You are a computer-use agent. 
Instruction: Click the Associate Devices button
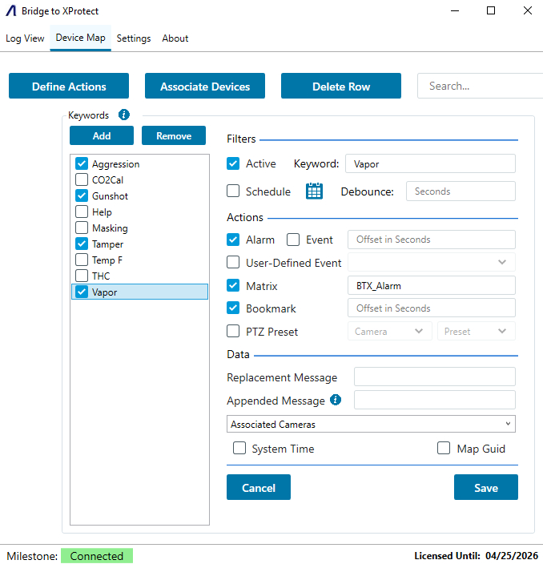(205, 86)
